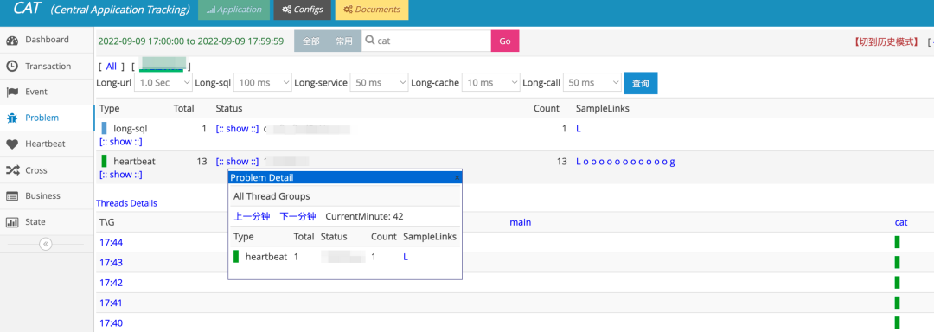The image size is (934, 332).
Task: Click the cat thread group header
Action: point(900,222)
